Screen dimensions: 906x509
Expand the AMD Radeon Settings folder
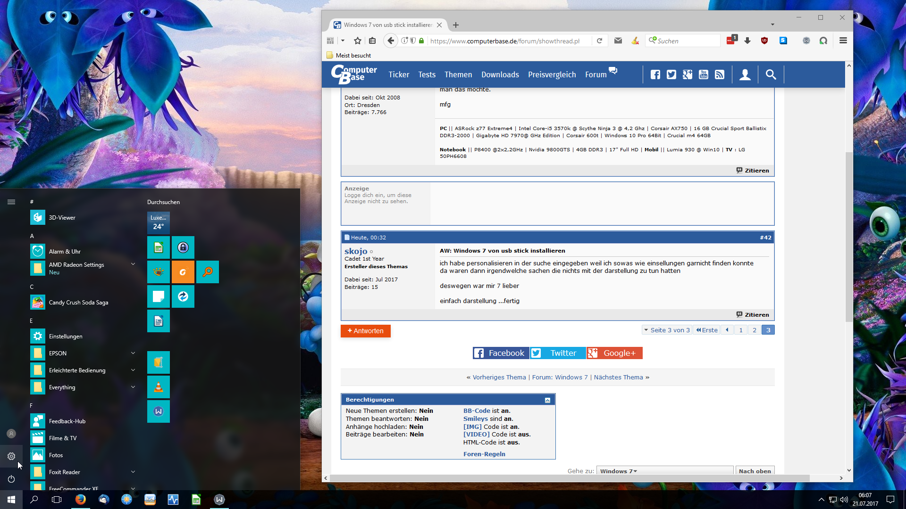point(133,264)
